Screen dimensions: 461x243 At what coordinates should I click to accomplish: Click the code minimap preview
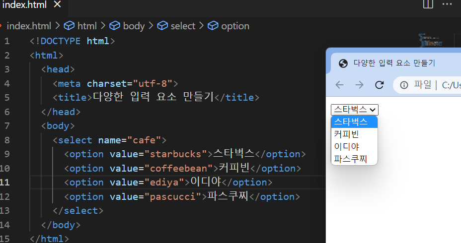point(430,40)
